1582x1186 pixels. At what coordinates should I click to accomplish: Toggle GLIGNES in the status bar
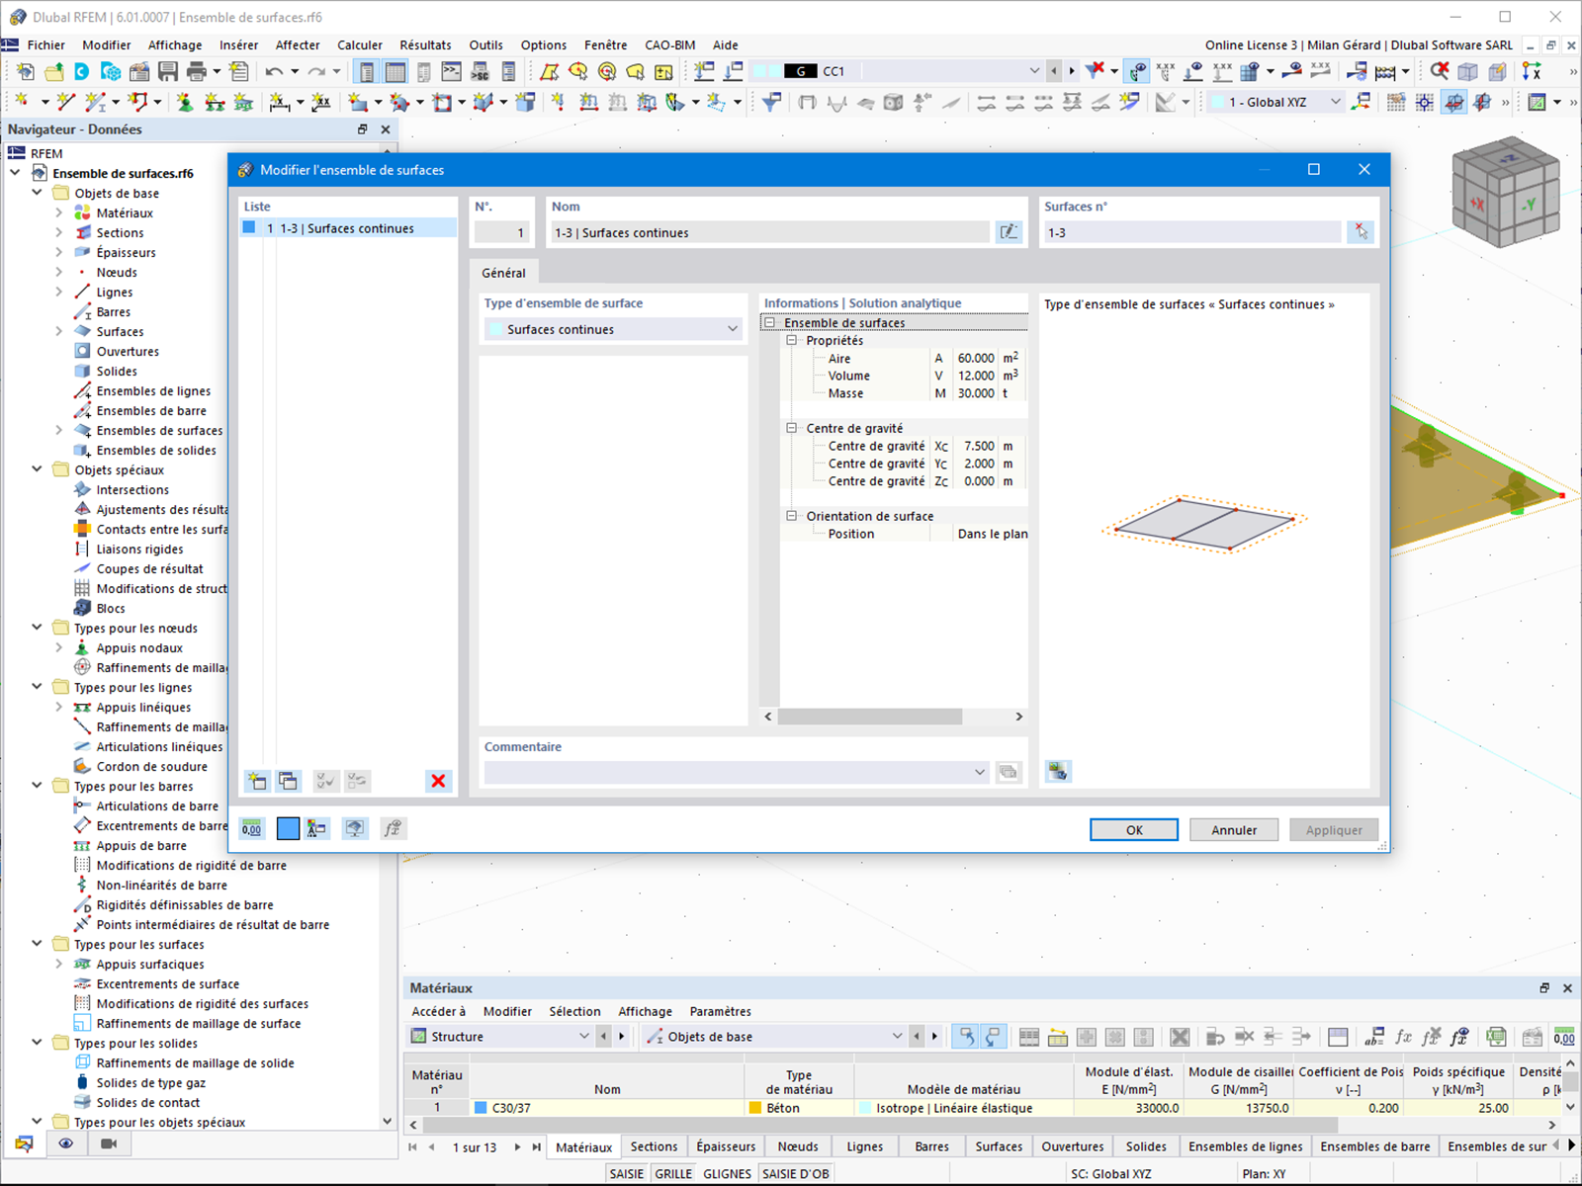727,1174
